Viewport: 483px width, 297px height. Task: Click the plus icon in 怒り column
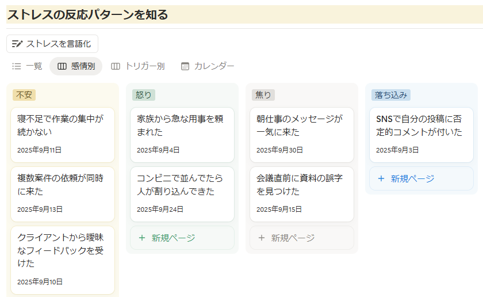(141, 238)
